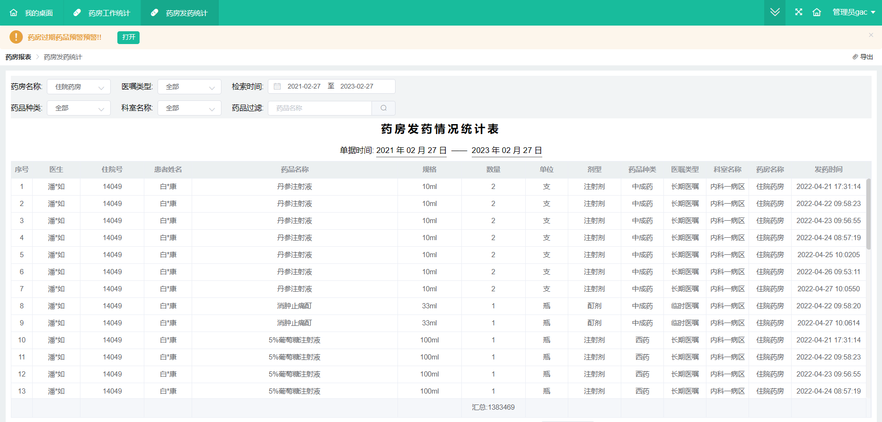Image resolution: width=882 pixels, height=422 pixels.
Task: Click the 序号 column header
Action: coord(22,170)
